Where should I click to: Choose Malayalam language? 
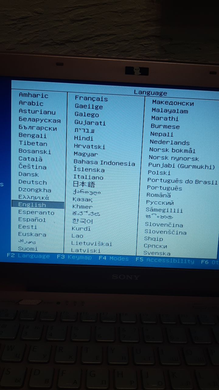point(170,111)
